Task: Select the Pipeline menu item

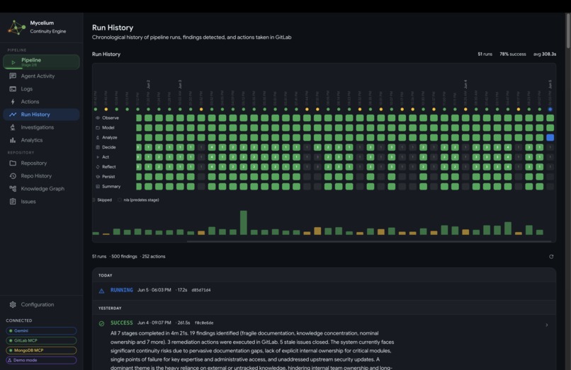Action: pos(41,62)
